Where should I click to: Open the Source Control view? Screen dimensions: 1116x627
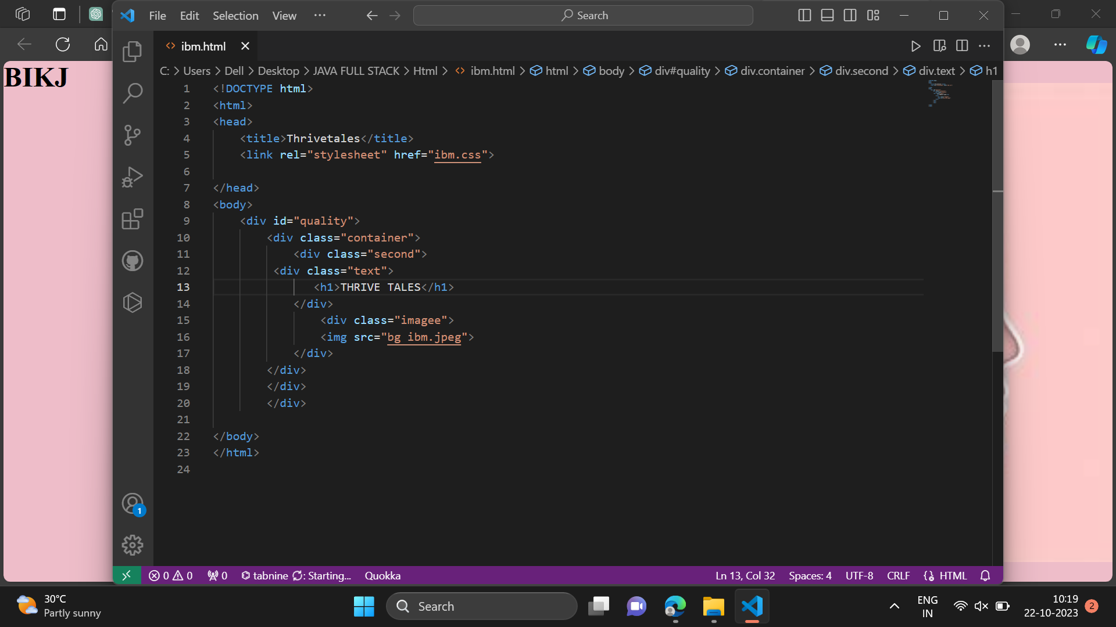coord(133,135)
